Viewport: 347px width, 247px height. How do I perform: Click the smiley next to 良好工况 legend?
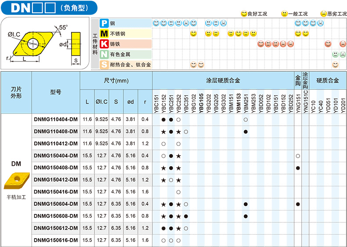[244, 14]
